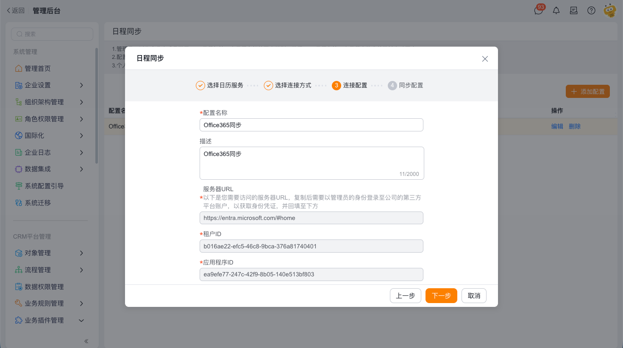Image resolution: width=623 pixels, height=348 pixels.
Task: Expand the 国际化 submenu arrow
Action: 81,136
